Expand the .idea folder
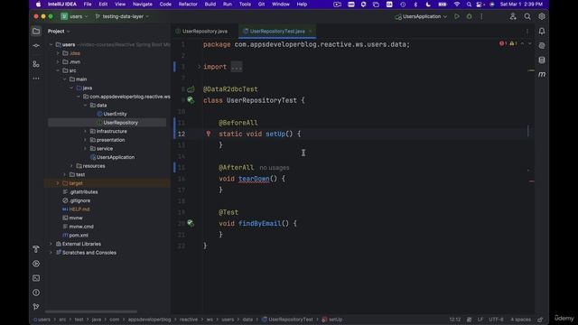 [x=58, y=53]
